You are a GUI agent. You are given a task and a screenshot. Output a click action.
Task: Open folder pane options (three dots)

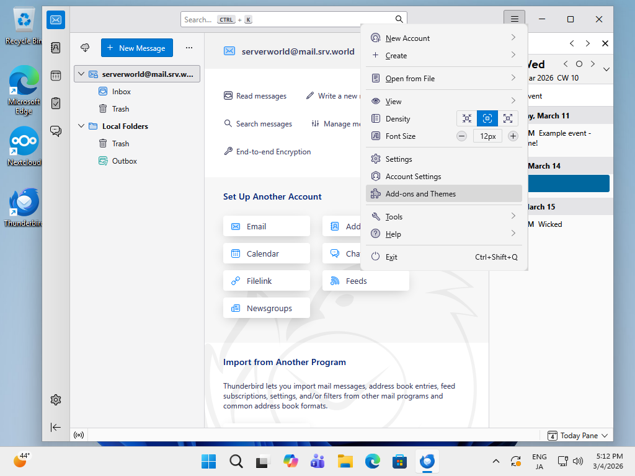pos(189,48)
